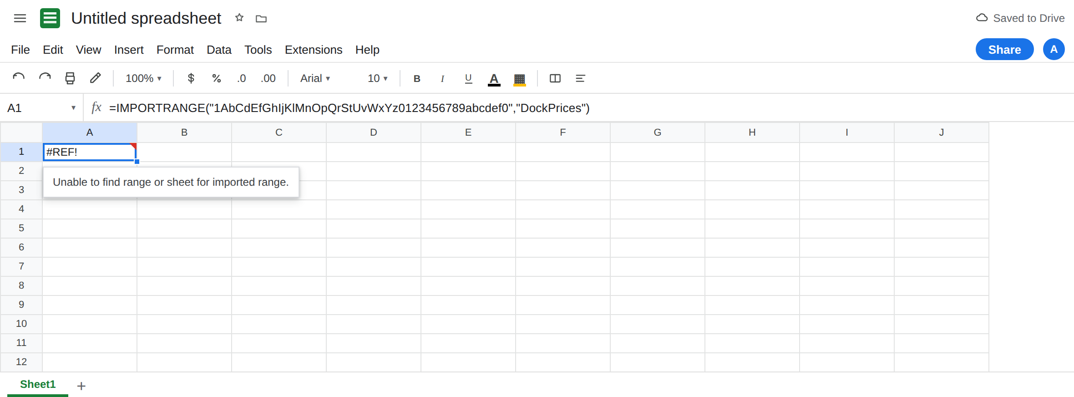Toggle italic formatting
The height and width of the screenshot is (397, 1074).
coord(442,78)
